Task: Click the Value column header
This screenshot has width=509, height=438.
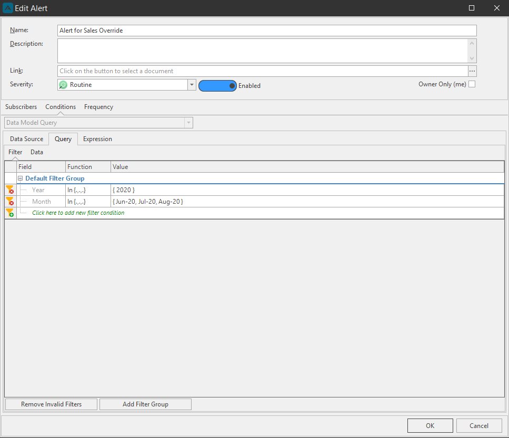Action: pos(307,167)
